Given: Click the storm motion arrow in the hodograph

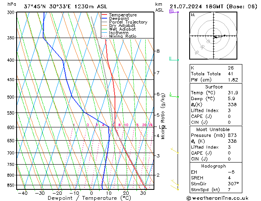Looking at the screenshot, I should (x=220, y=36).
